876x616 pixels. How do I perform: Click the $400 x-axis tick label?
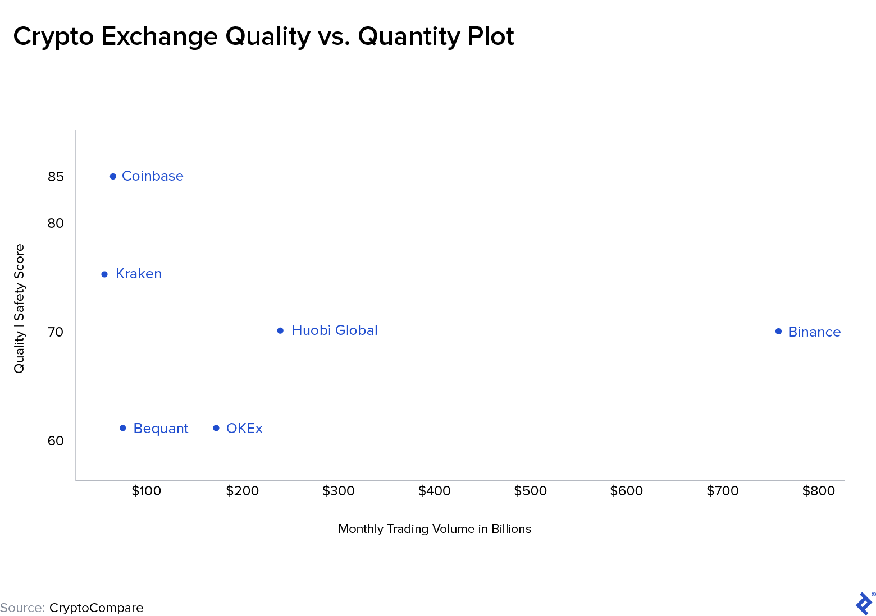434,491
